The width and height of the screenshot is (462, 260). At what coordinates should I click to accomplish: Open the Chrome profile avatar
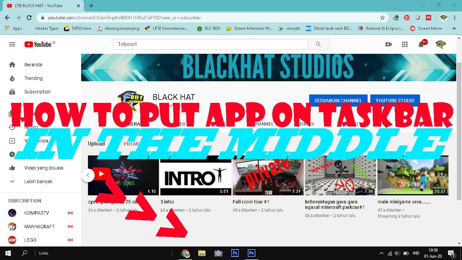point(444,17)
